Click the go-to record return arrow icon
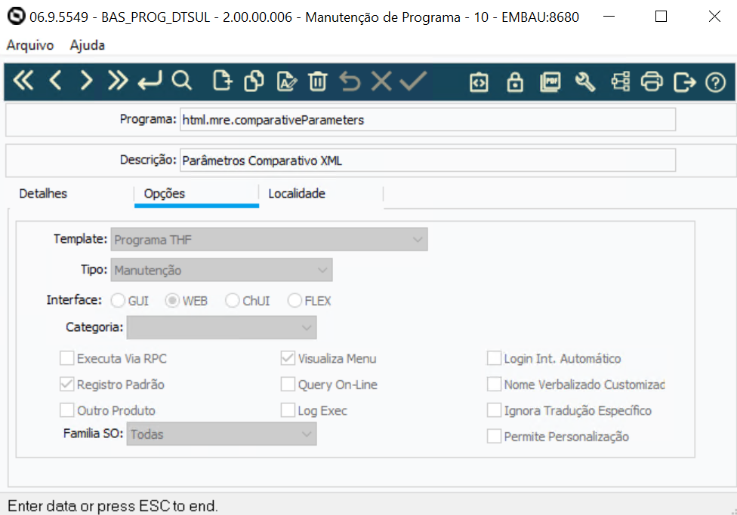The height and width of the screenshot is (515, 737). click(150, 81)
